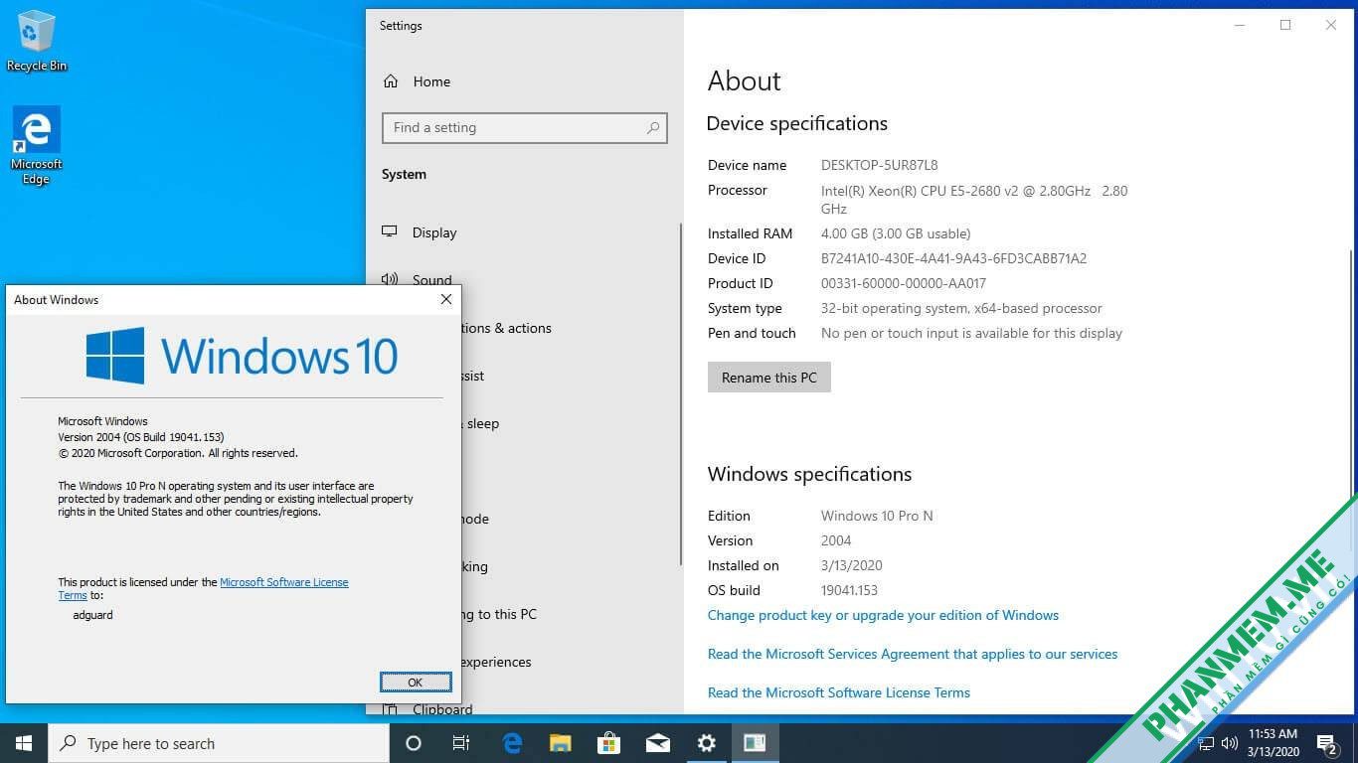Click the licensee name adguard
This screenshot has width=1358, height=763.
pyautogui.click(x=93, y=615)
